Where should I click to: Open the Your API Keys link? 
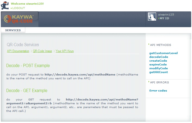point(65,51)
